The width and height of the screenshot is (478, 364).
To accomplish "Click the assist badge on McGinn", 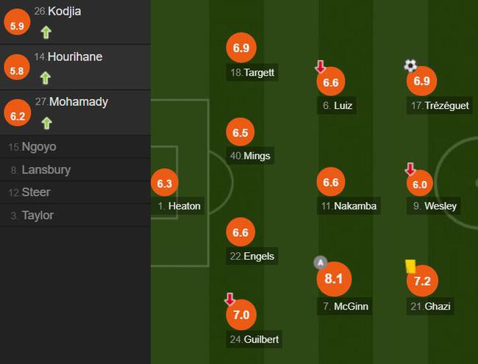I will coord(321,263).
